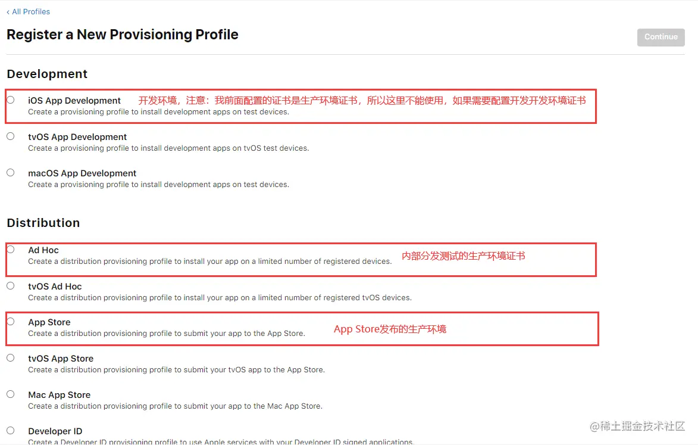Click the back chevron before All Profiles
This screenshot has height=445, width=698.
point(9,11)
